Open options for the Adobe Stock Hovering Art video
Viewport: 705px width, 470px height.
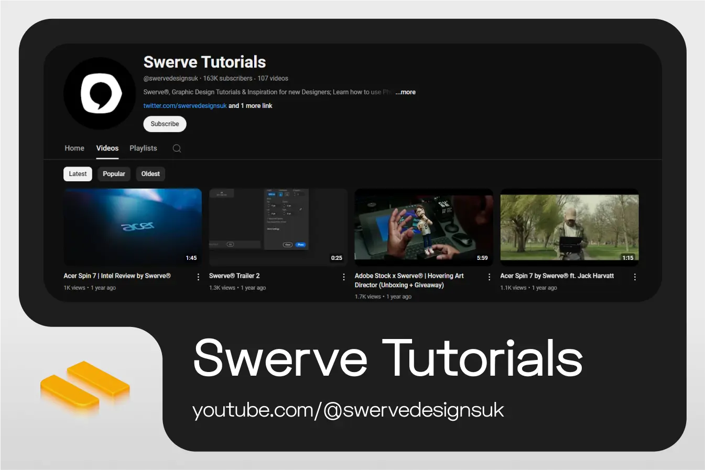click(x=489, y=276)
